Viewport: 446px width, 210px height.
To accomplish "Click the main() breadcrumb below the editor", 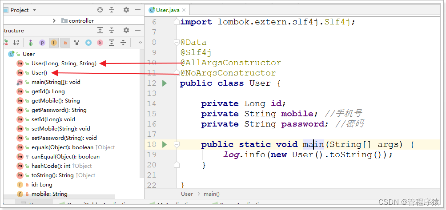I will click(212, 194).
